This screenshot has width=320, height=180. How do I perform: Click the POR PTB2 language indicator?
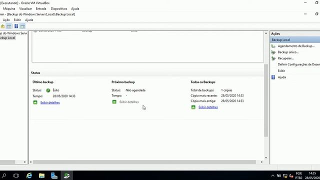coord(298,175)
